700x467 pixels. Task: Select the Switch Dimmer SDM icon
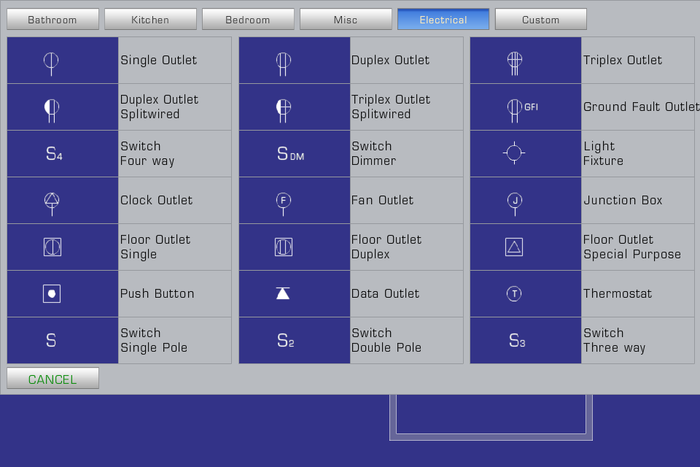tap(290, 154)
